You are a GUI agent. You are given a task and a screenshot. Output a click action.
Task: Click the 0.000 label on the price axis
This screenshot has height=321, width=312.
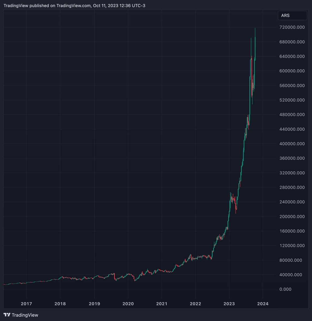tap(285, 289)
